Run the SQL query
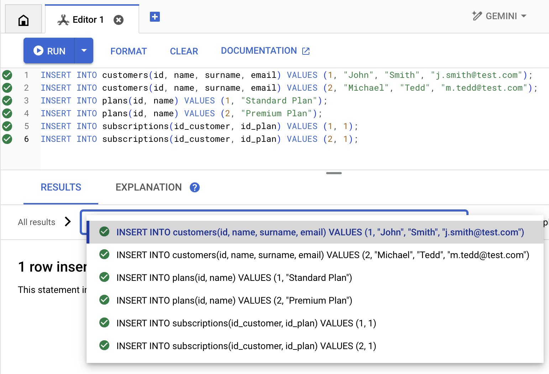 [49, 51]
